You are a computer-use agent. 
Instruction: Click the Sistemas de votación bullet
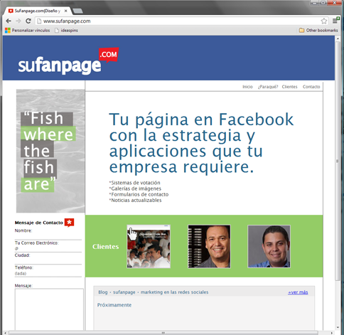[134, 183]
